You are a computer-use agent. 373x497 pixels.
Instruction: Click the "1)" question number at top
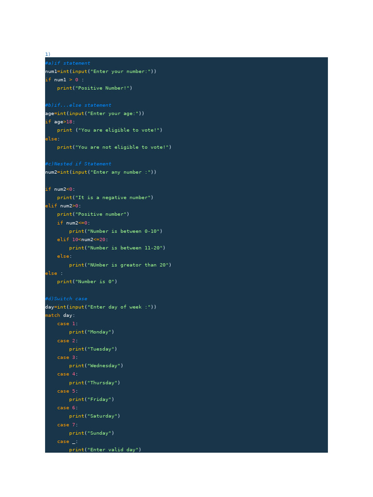[48, 54]
